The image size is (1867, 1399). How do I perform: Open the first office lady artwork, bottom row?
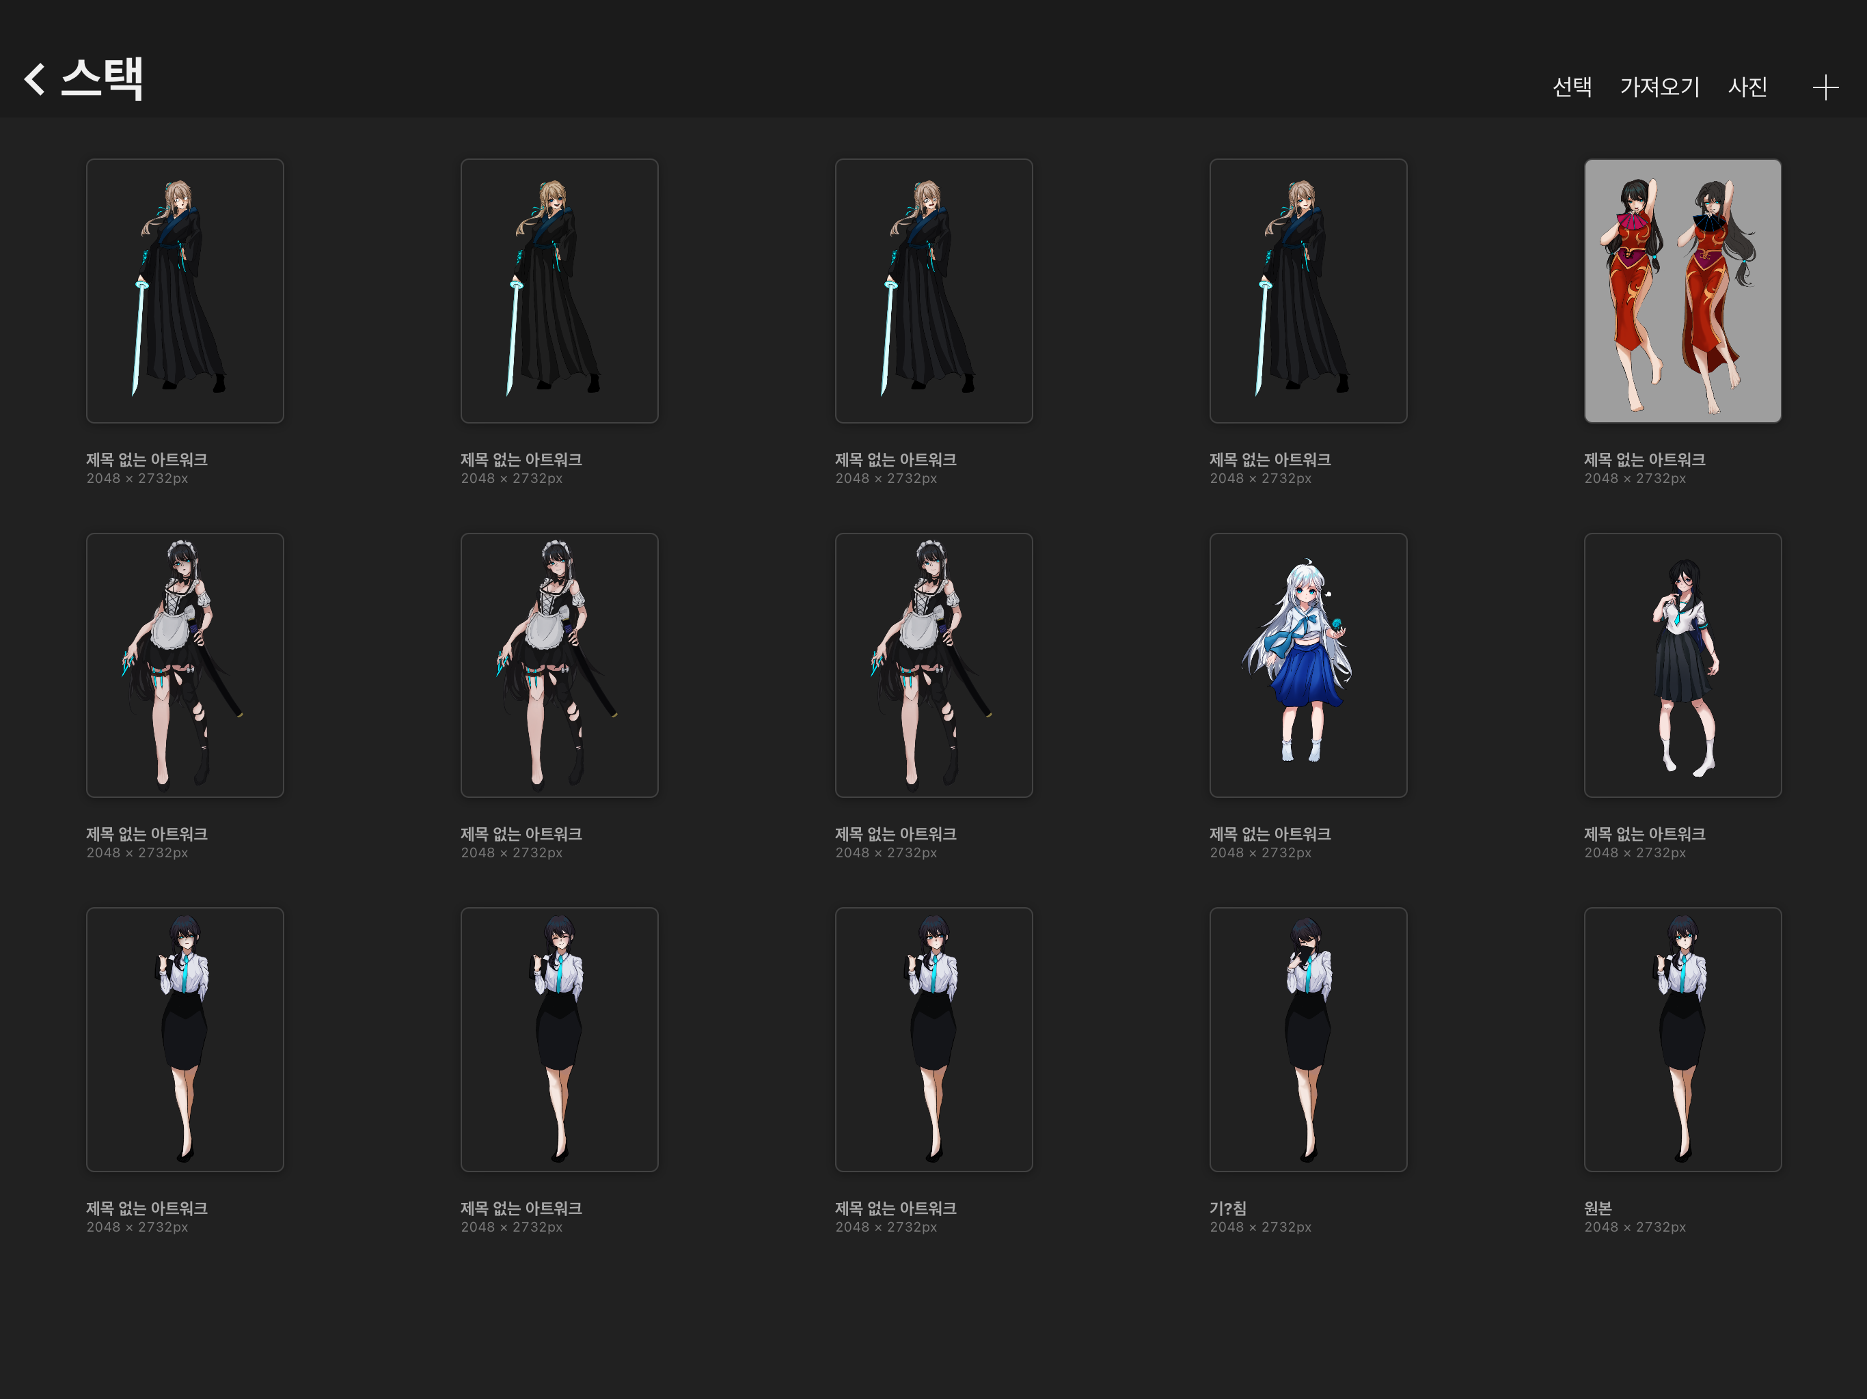(x=185, y=1040)
